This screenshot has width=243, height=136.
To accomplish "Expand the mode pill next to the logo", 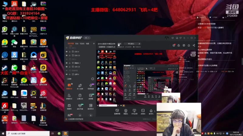I will [87, 38].
